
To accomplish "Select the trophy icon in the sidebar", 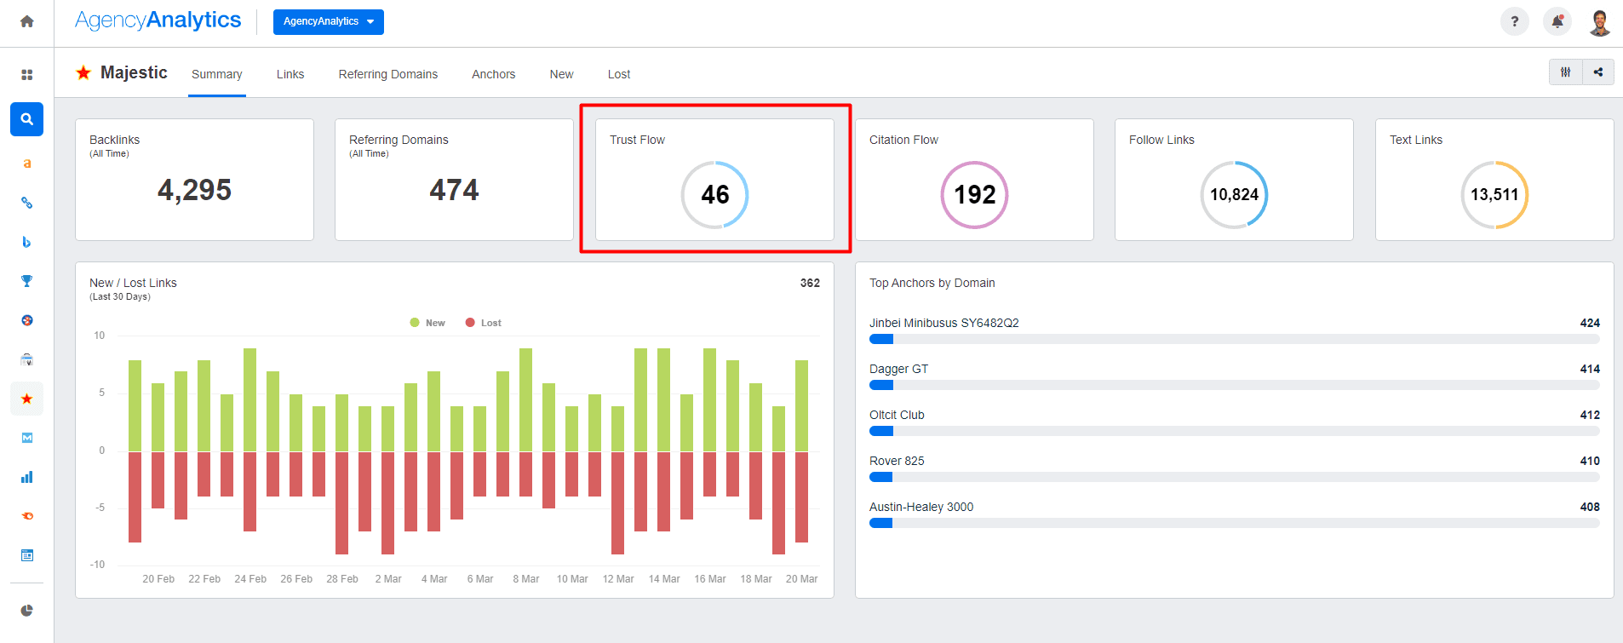I will click(27, 281).
